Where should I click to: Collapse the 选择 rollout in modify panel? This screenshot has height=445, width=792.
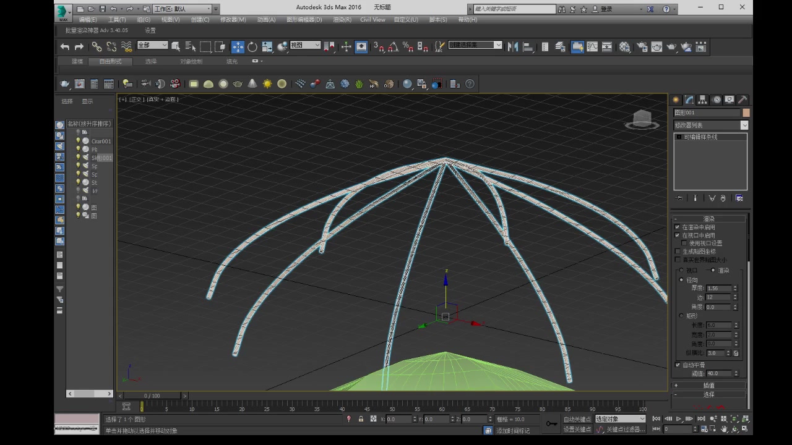tap(708, 394)
